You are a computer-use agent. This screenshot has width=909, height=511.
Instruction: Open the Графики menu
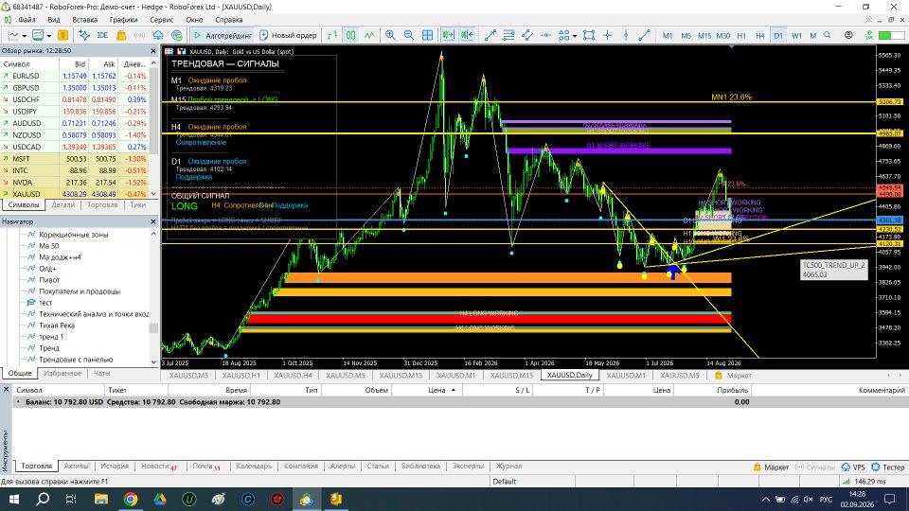123,20
